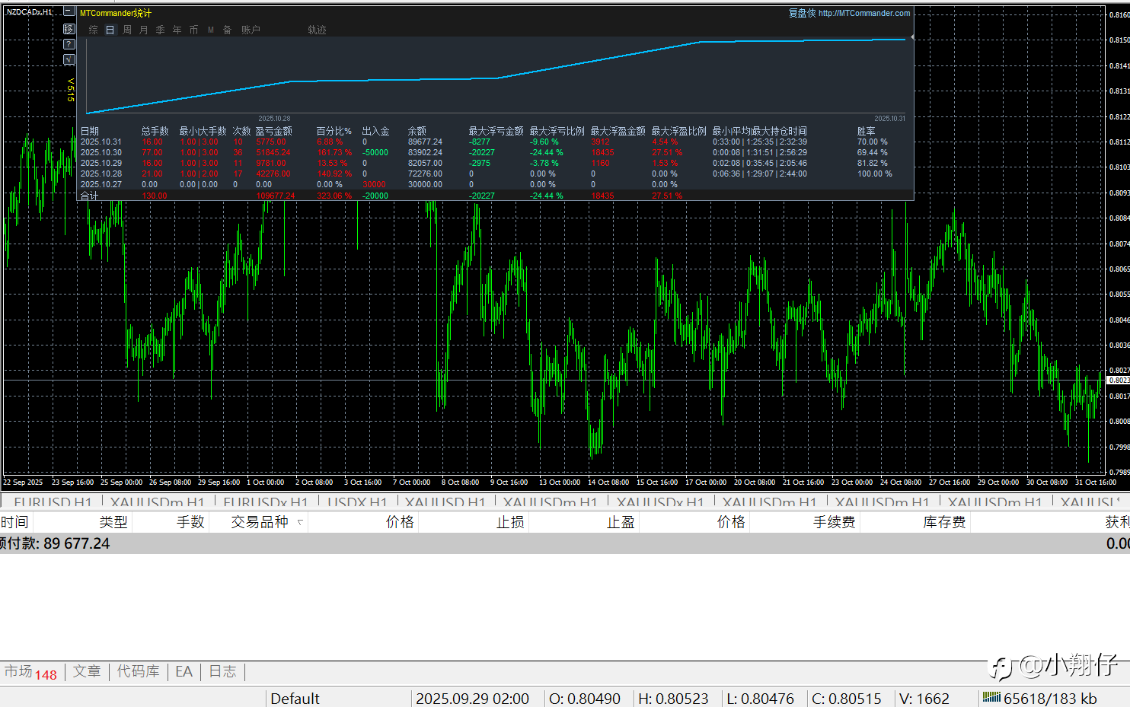The width and height of the screenshot is (1130, 707).
Task: Select 季 quarterly statistics view
Action: pyautogui.click(x=160, y=30)
